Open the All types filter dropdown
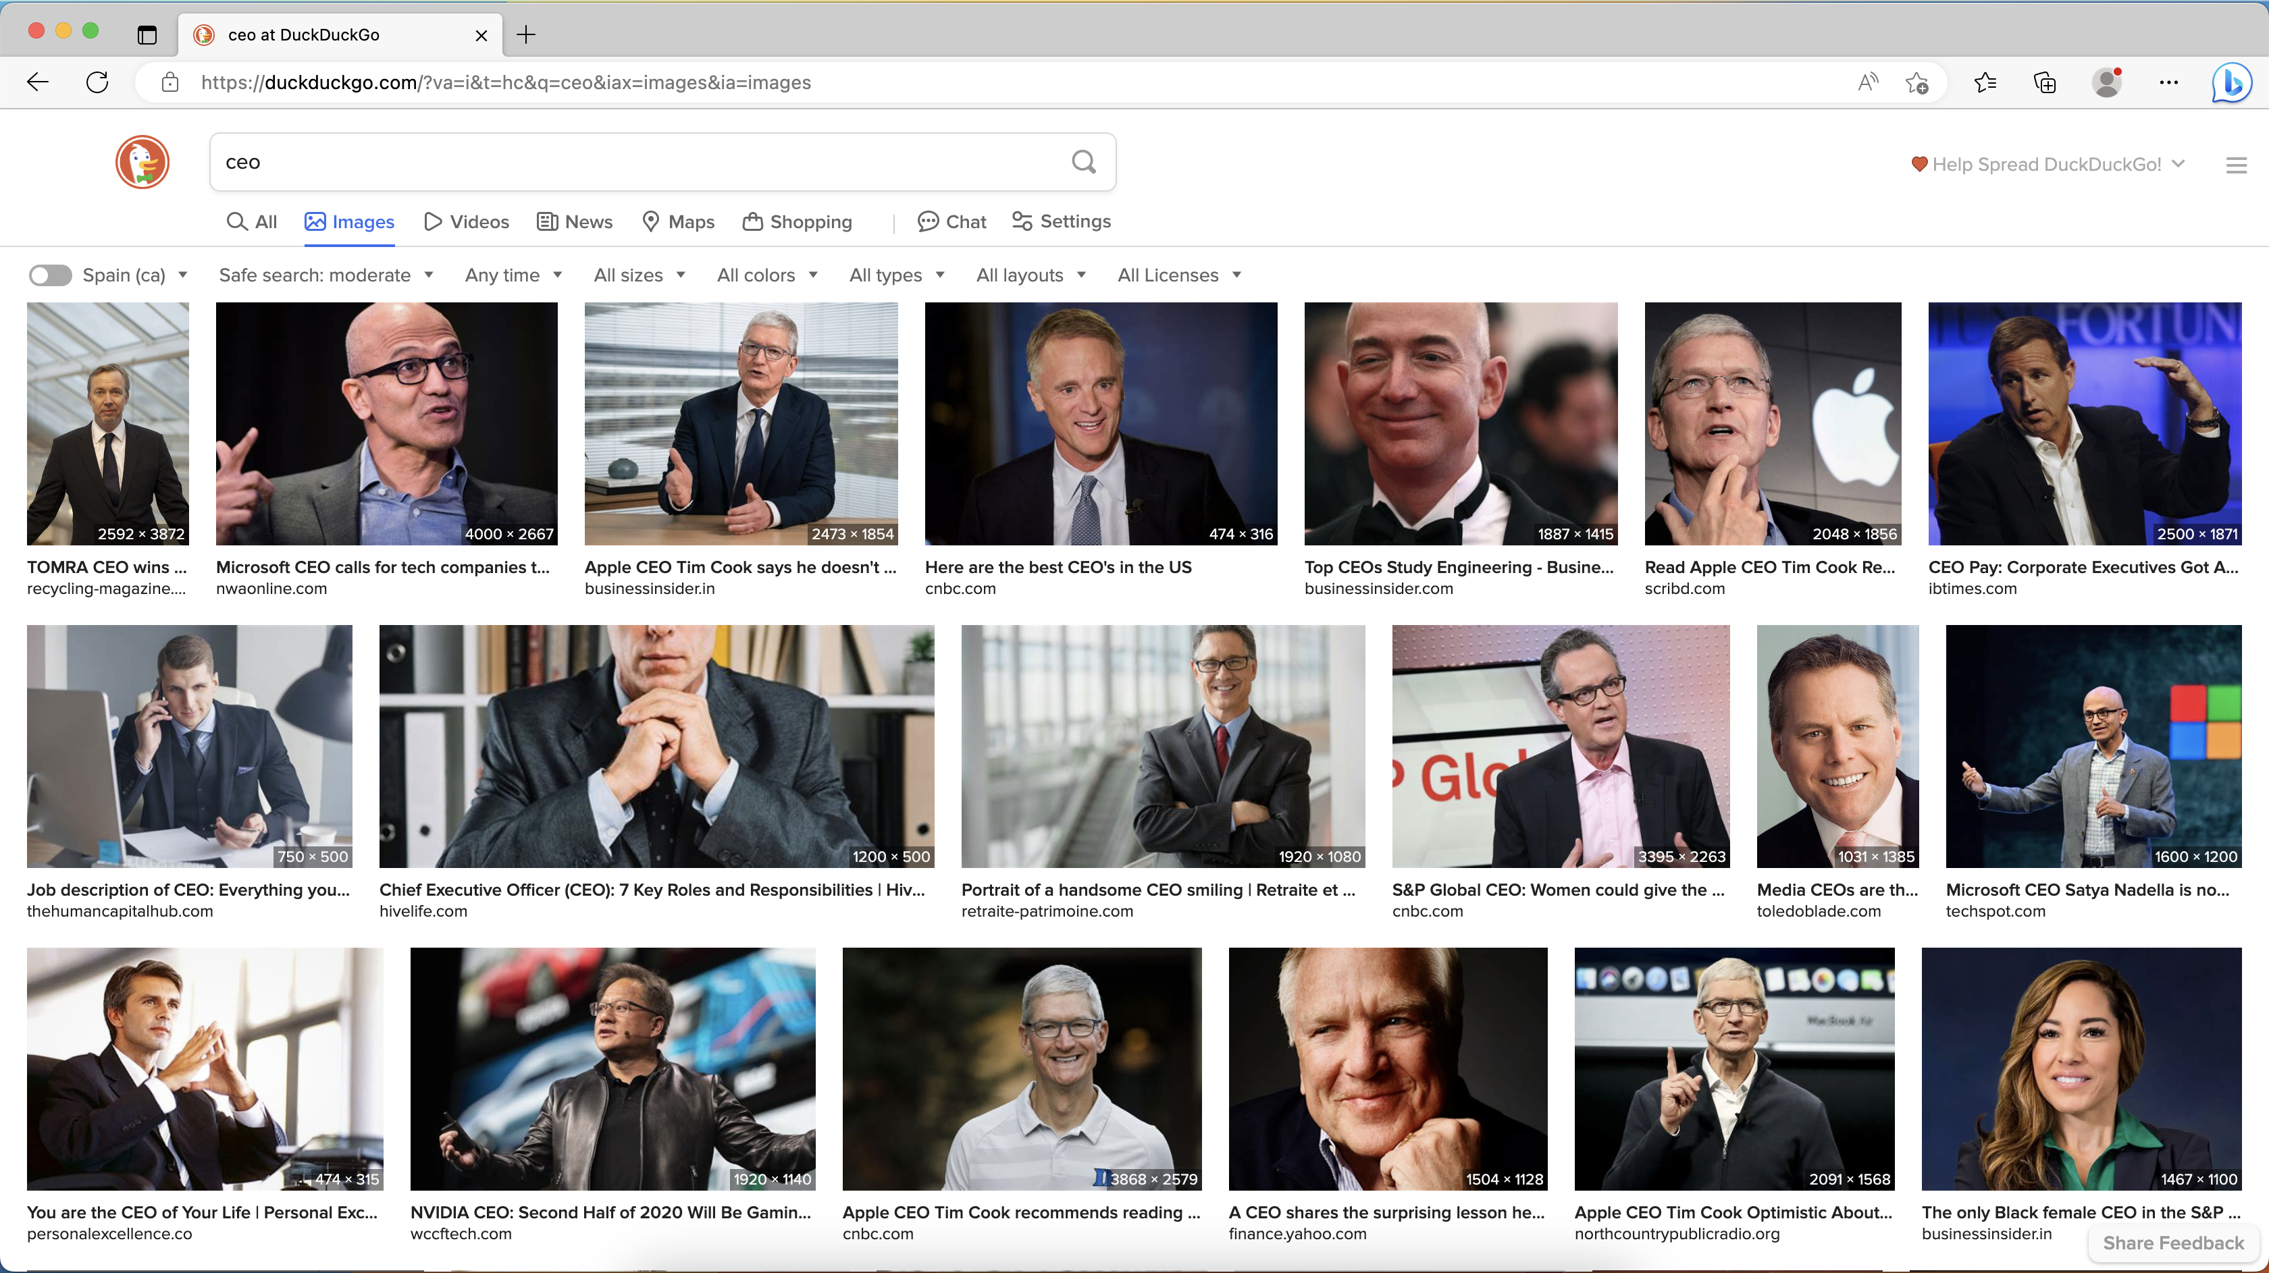This screenshot has width=2269, height=1273. point(897,275)
